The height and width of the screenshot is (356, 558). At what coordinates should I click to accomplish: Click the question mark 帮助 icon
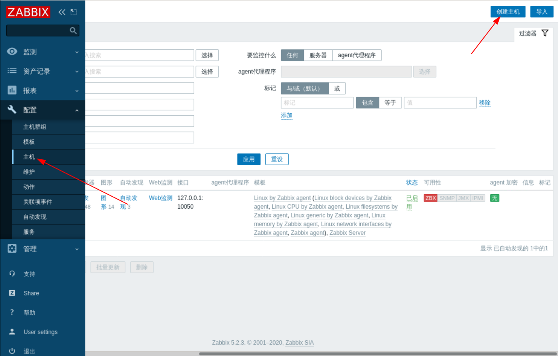(x=12, y=312)
